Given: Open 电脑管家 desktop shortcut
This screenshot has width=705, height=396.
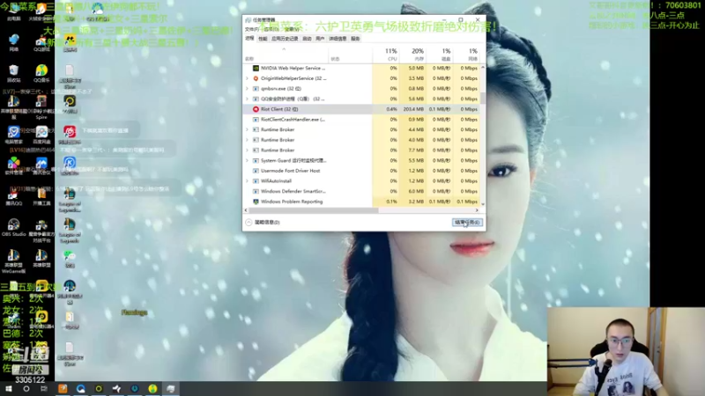Looking at the screenshot, I should (x=14, y=135).
